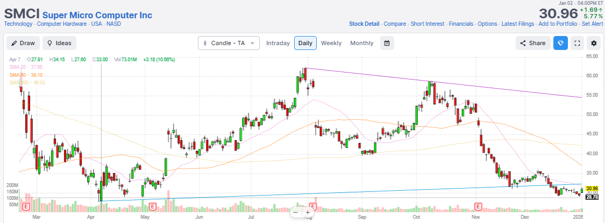This screenshot has height=223, width=605.
Task: Click the blue diamond premium icon
Action: [560, 43]
